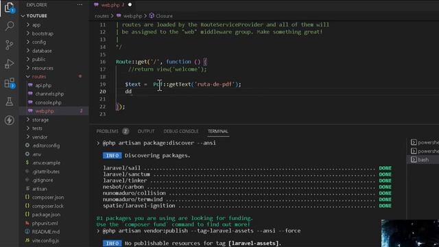439x247 pixels.
Task: Open the Extensions view
Action: pyautogui.click(x=9, y=83)
